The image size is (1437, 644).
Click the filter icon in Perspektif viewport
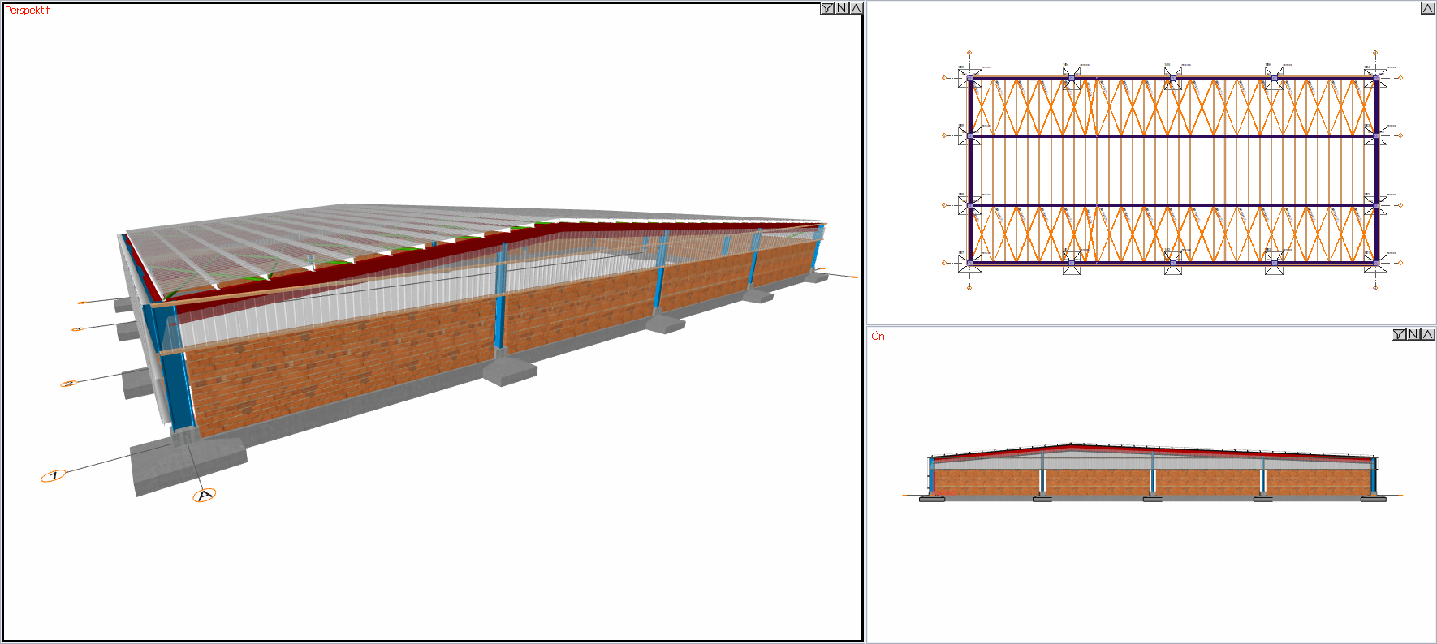pos(827,9)
